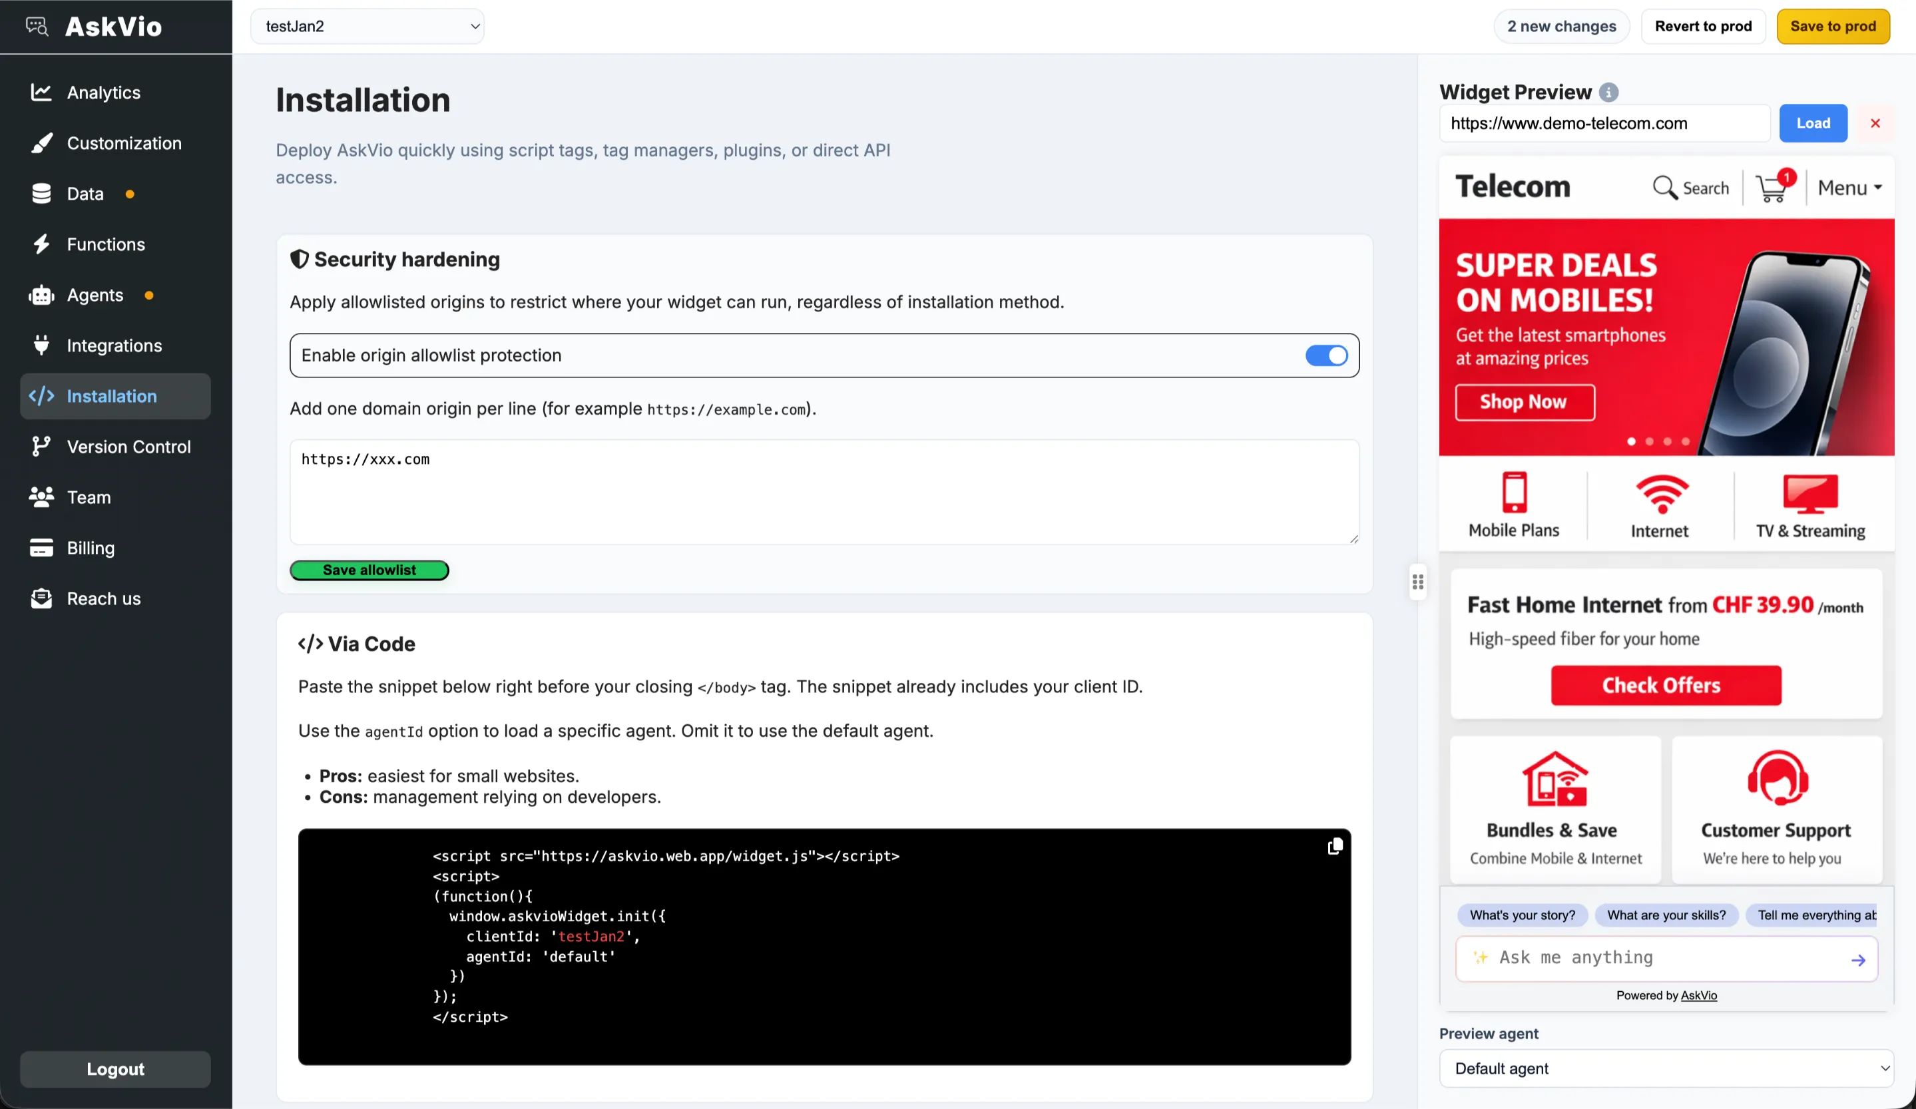Disable origin allowlist protection toggle
This screenshot has height=1109, width=1916.
[1326, 355]
